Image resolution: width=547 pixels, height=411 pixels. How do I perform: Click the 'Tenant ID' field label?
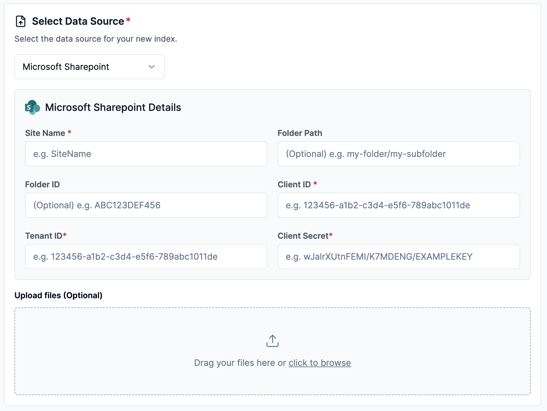tap(44, 236)
